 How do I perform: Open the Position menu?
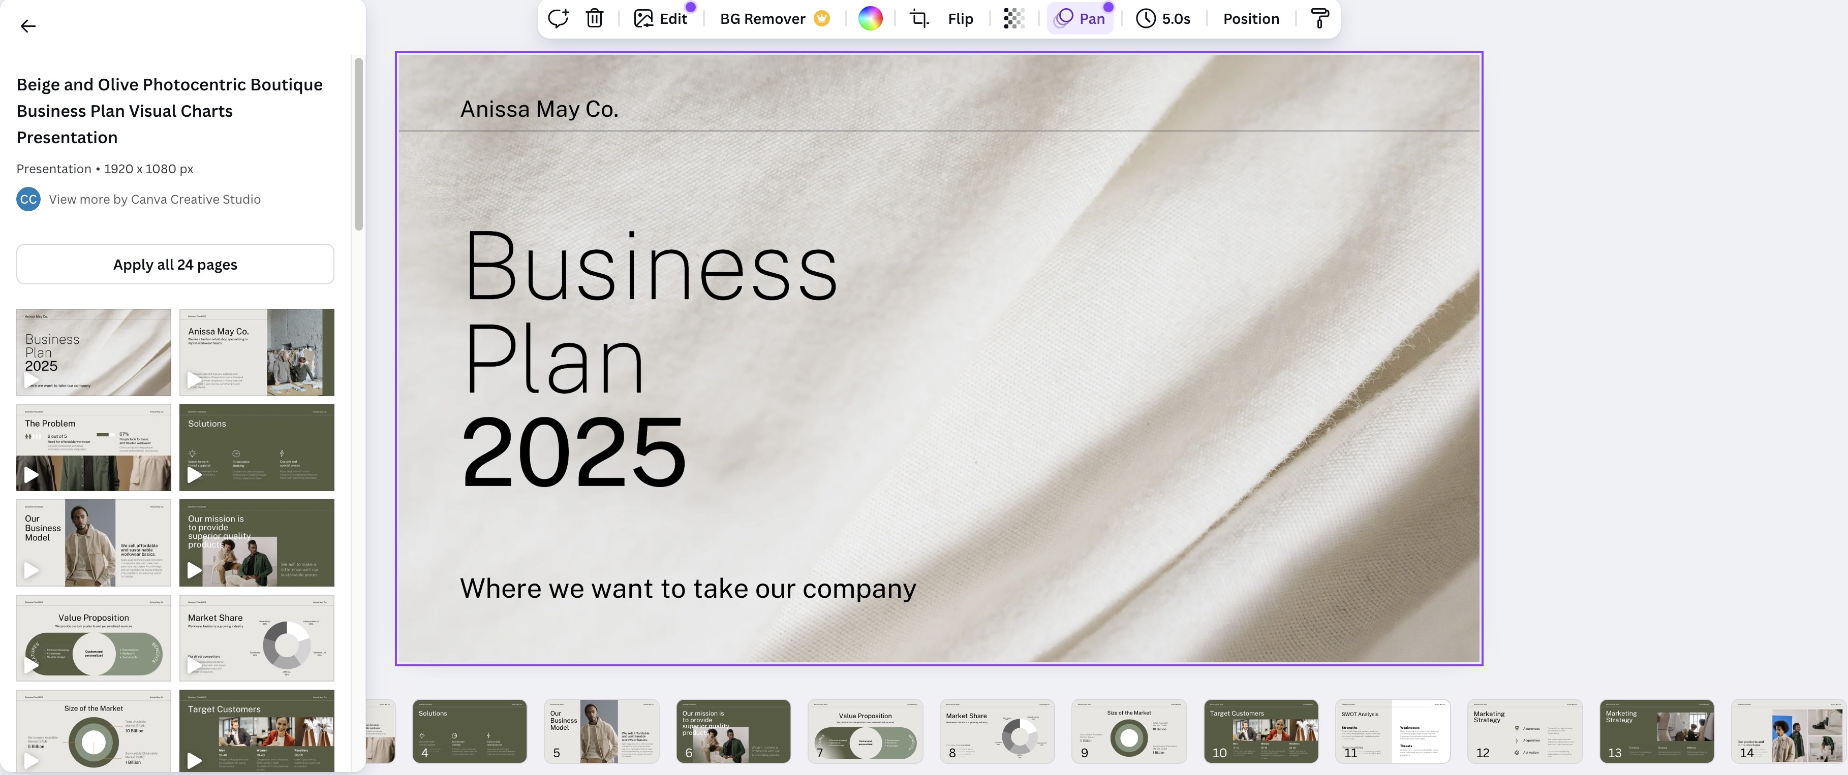pyautogui.click(x=1250, y=19)
